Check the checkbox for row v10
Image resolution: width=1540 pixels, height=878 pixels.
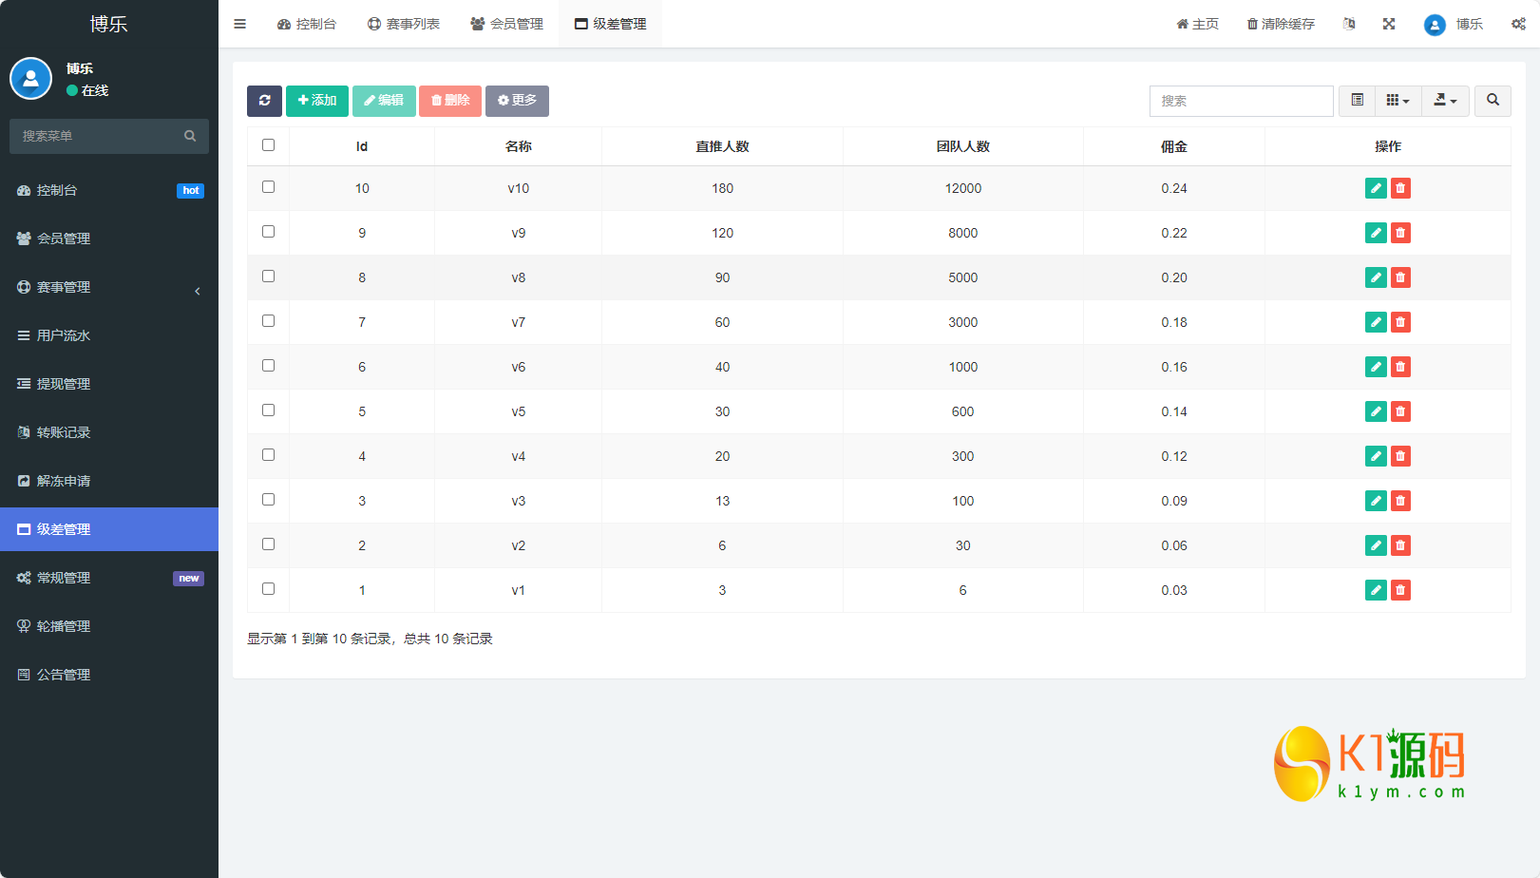pos(268,187)
